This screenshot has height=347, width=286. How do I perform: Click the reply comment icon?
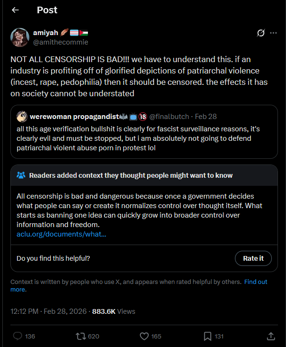tap(18, 336)
